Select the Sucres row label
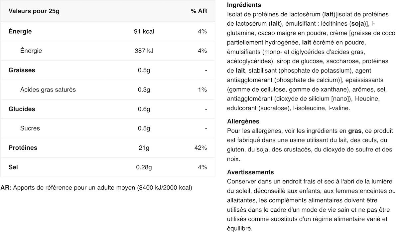The width and height of the screenshot is (399, 233). pos(30,128)
